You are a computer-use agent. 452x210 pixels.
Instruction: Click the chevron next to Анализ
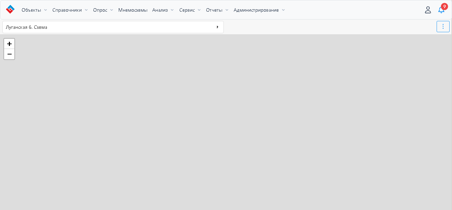click(172, 10)
